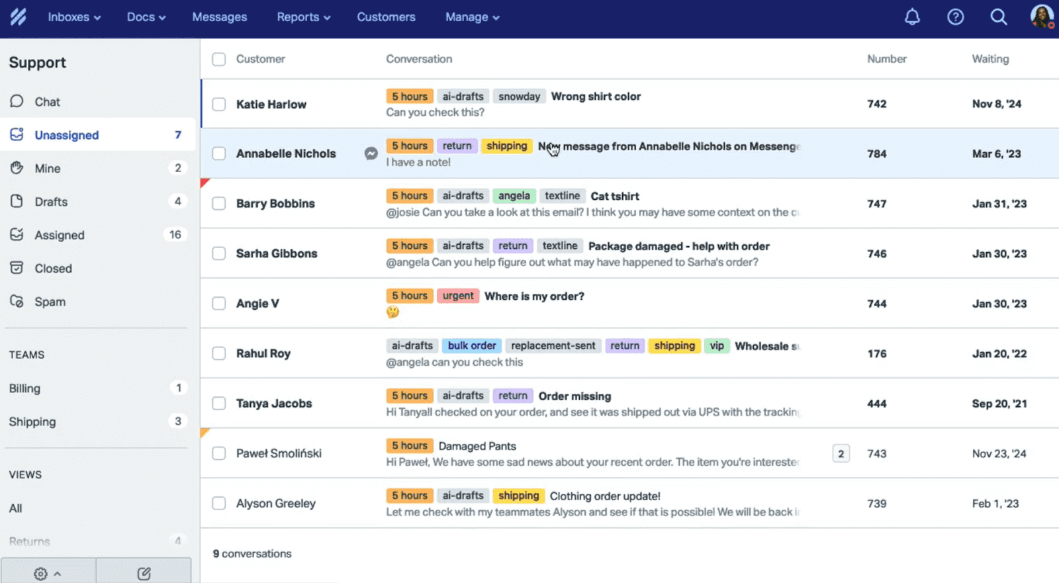The width and height of the screenshot is (1059, 583).
Task: Select the Angie V conversation checkbox
Action: point(219,304)
